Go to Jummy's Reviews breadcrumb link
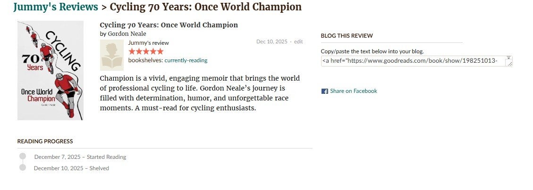 (56, 7)
